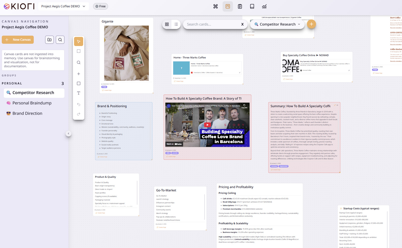Click the PERSONAL group header
Screen dimensions: 402x248
coord(33,83)
